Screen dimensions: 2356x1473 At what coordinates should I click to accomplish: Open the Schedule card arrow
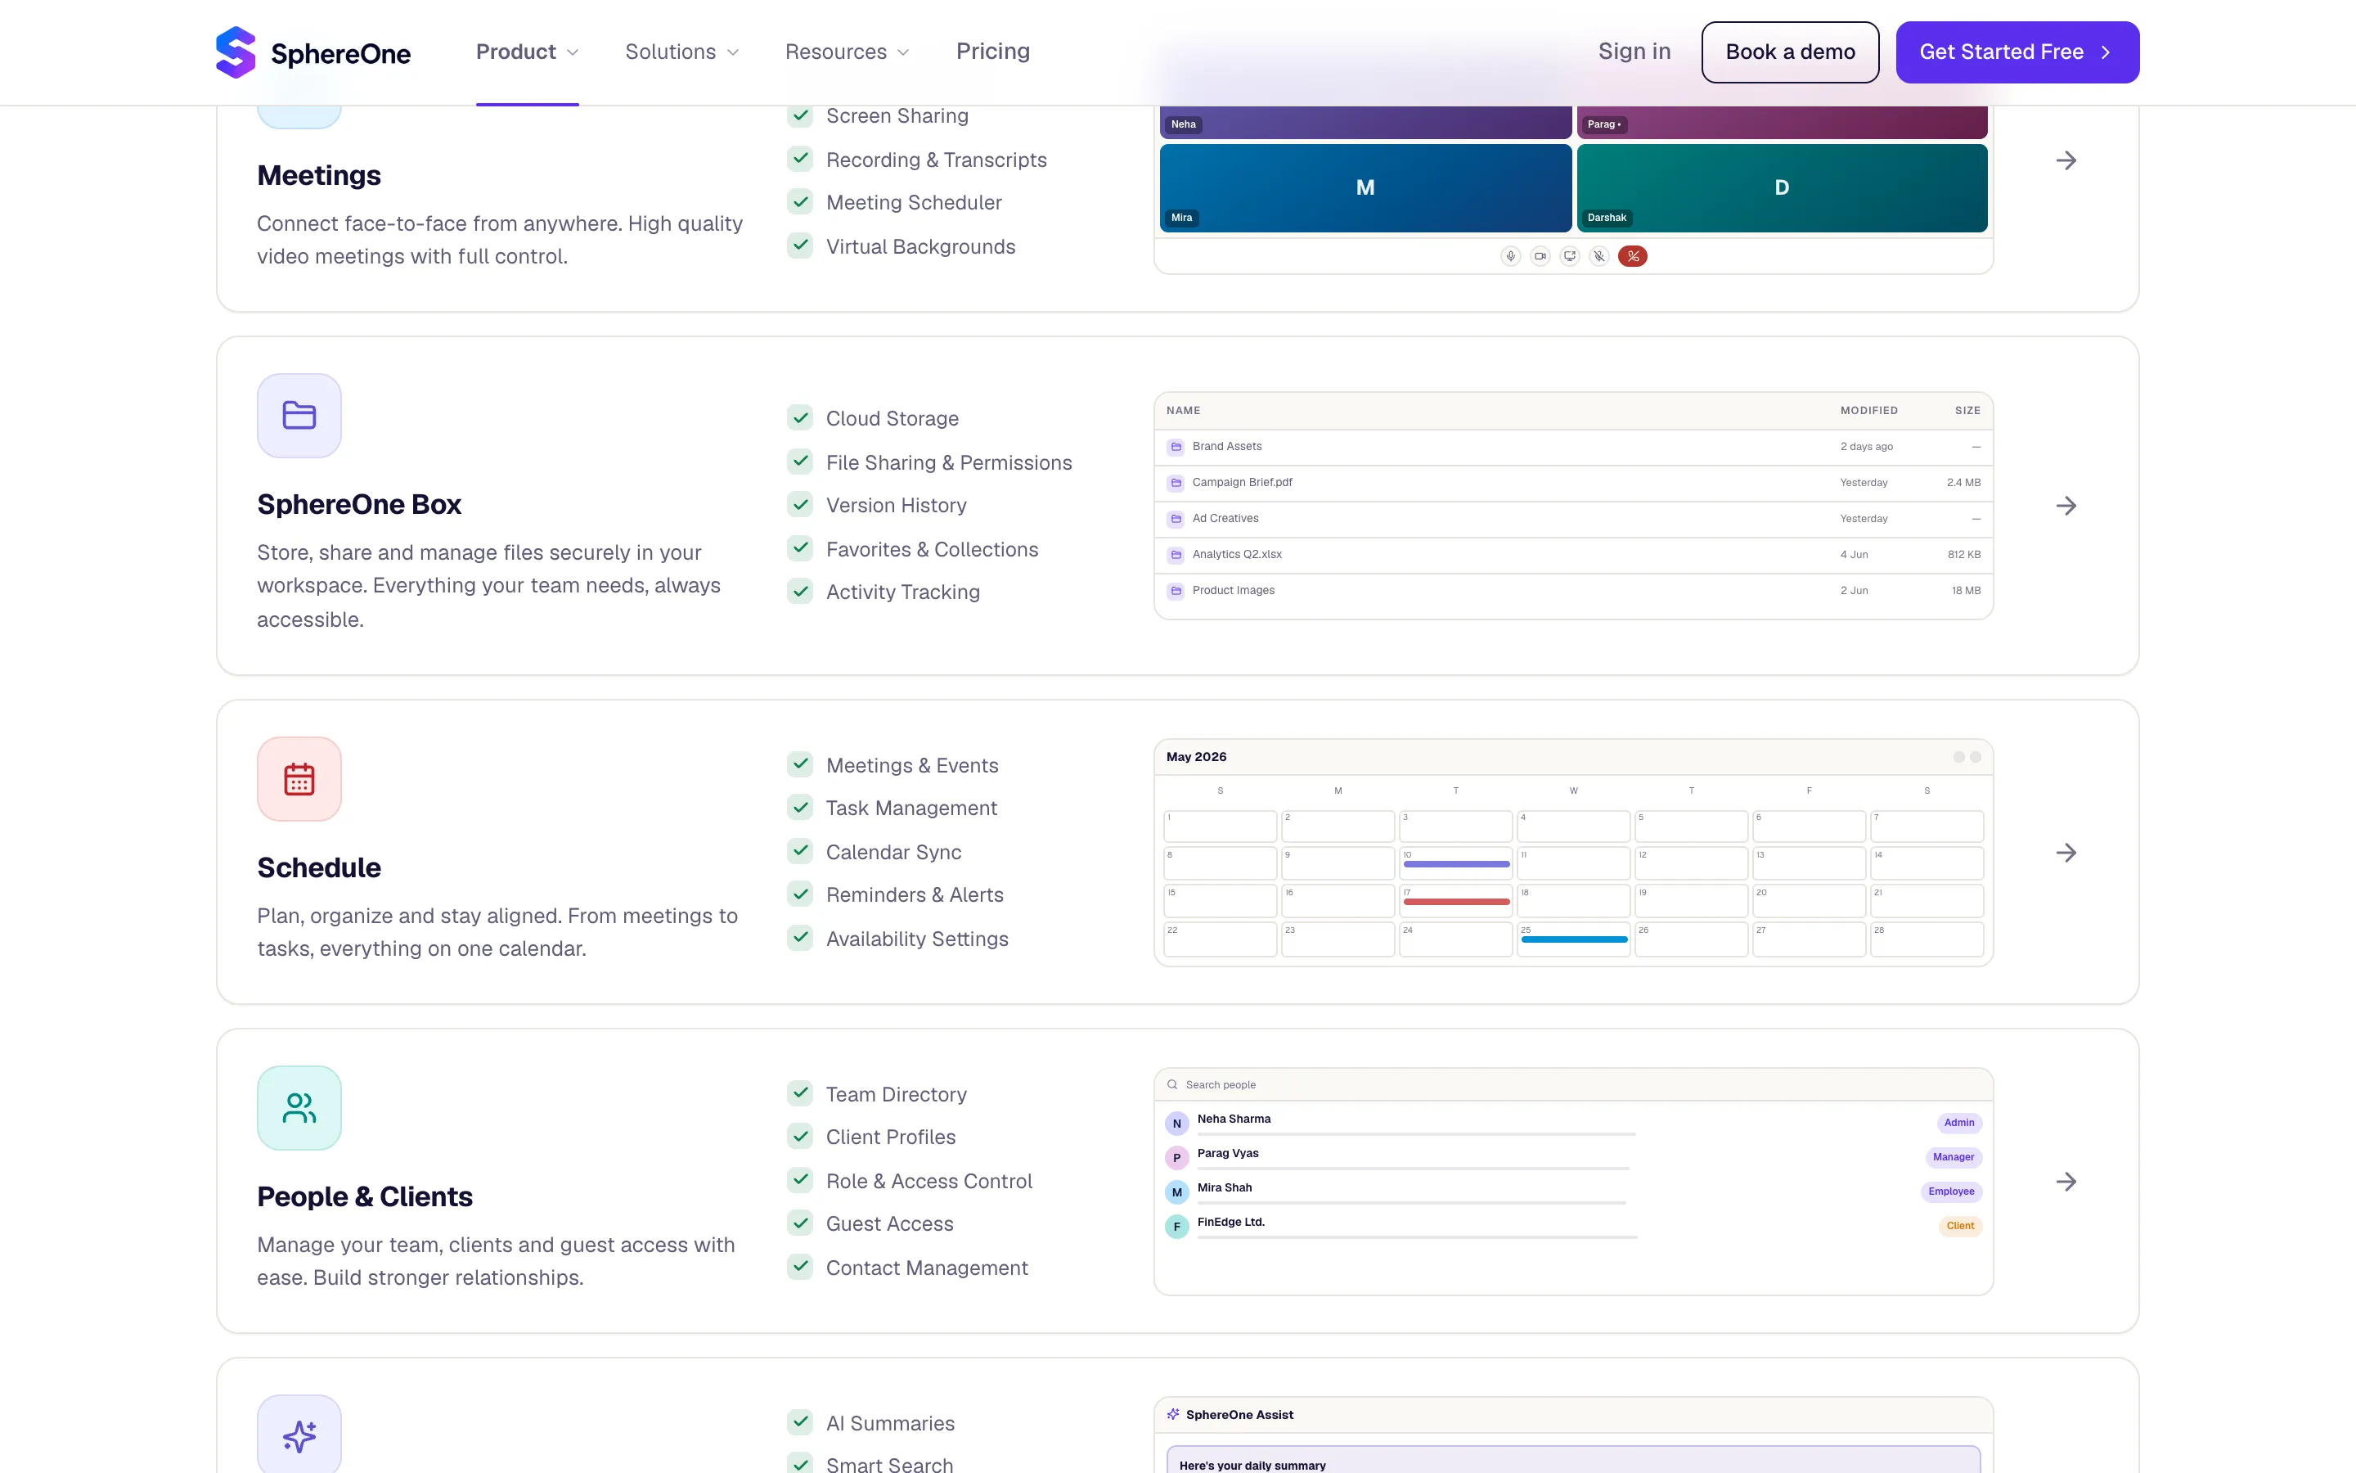pos(2066,854)
